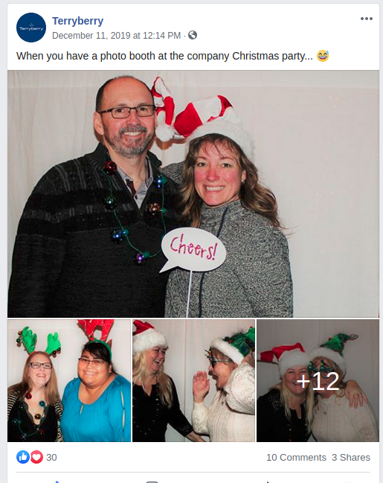Open the three-dot post options menu

[x=367, y=19]
